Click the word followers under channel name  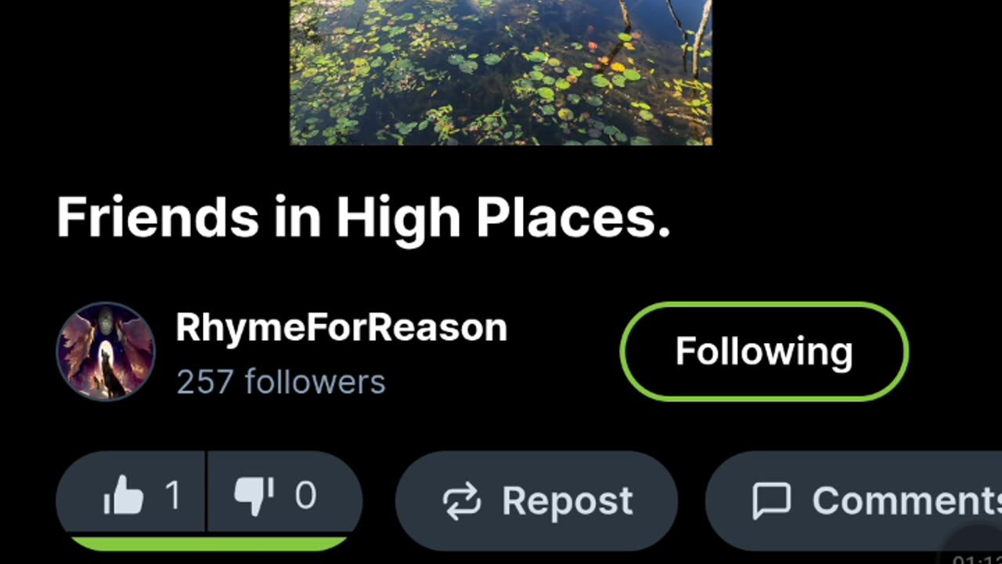point(315,382)
